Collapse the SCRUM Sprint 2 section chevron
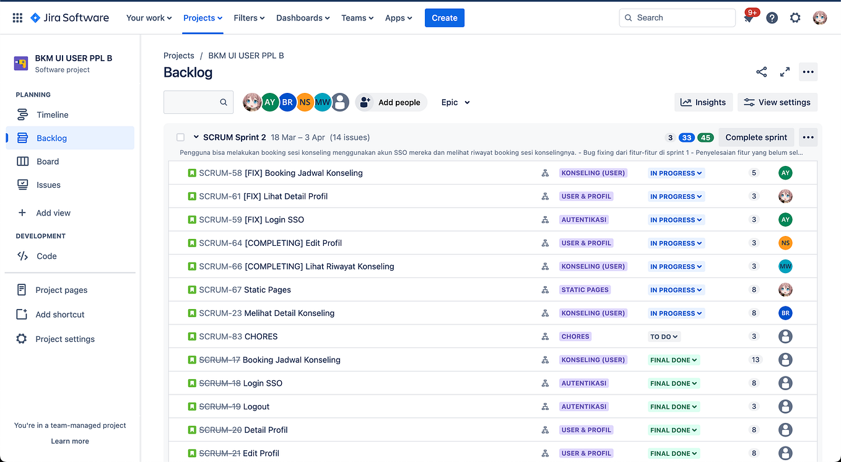This screenshot has height=462, width=841. point(196,137)
